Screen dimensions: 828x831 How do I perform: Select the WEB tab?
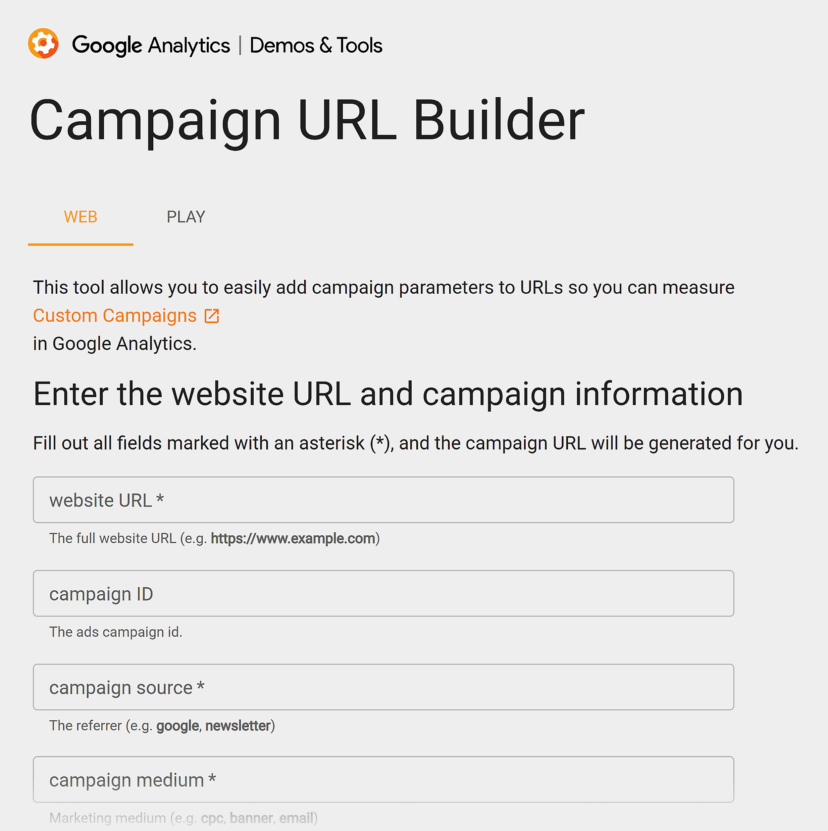tap(80, 217)
